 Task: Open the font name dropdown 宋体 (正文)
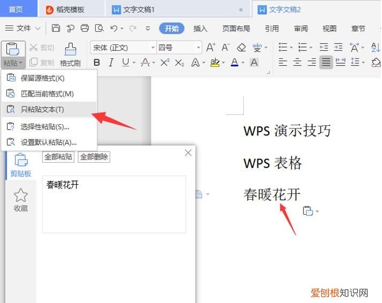tap(153, 47)
